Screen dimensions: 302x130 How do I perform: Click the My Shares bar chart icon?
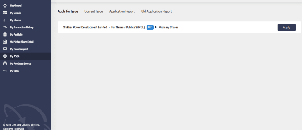click(5, 20)
